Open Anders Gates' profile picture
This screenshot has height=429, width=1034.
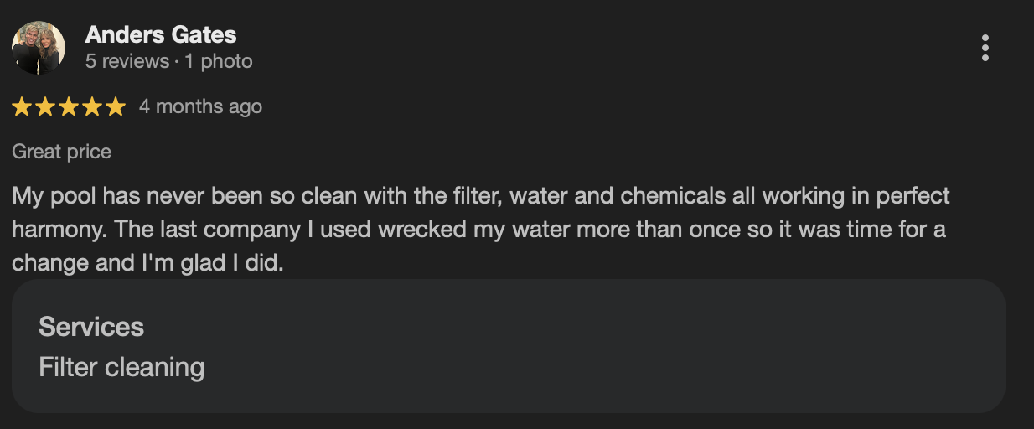pyautogui.click(x=39, y=49)
